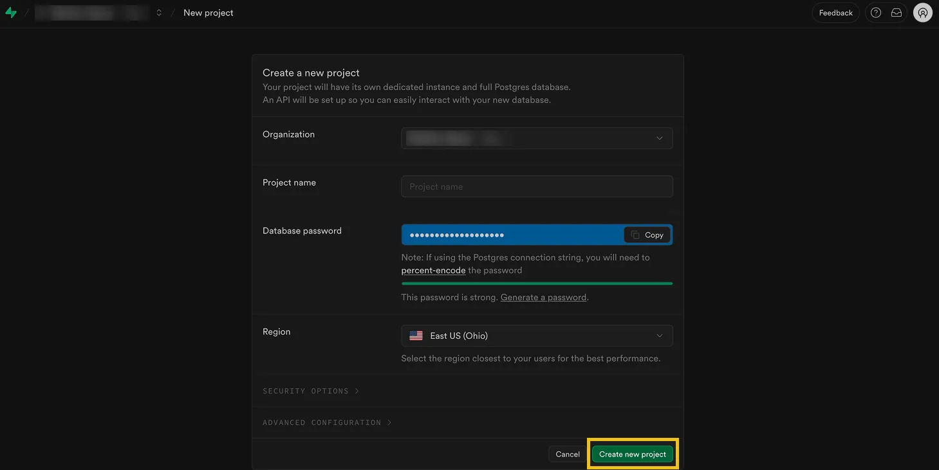
Task: Open the Supabase logo home link
Action: point(11,13)
